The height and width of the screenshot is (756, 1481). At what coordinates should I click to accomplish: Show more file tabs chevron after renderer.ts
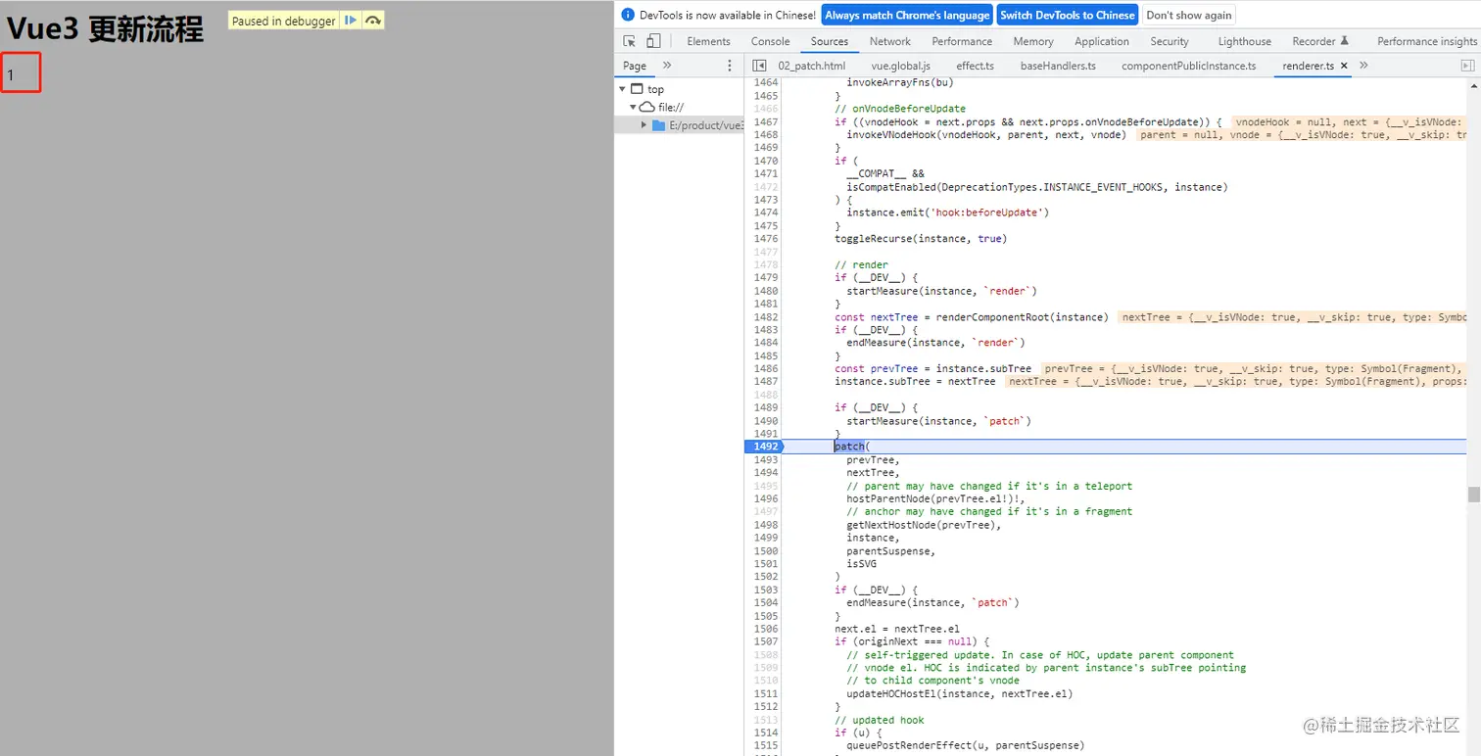click(x=1363, y=66)
